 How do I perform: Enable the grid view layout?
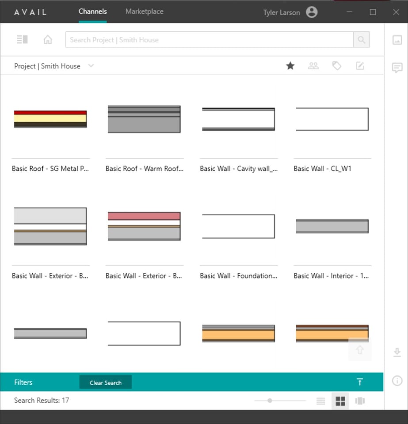click(340, 401)
